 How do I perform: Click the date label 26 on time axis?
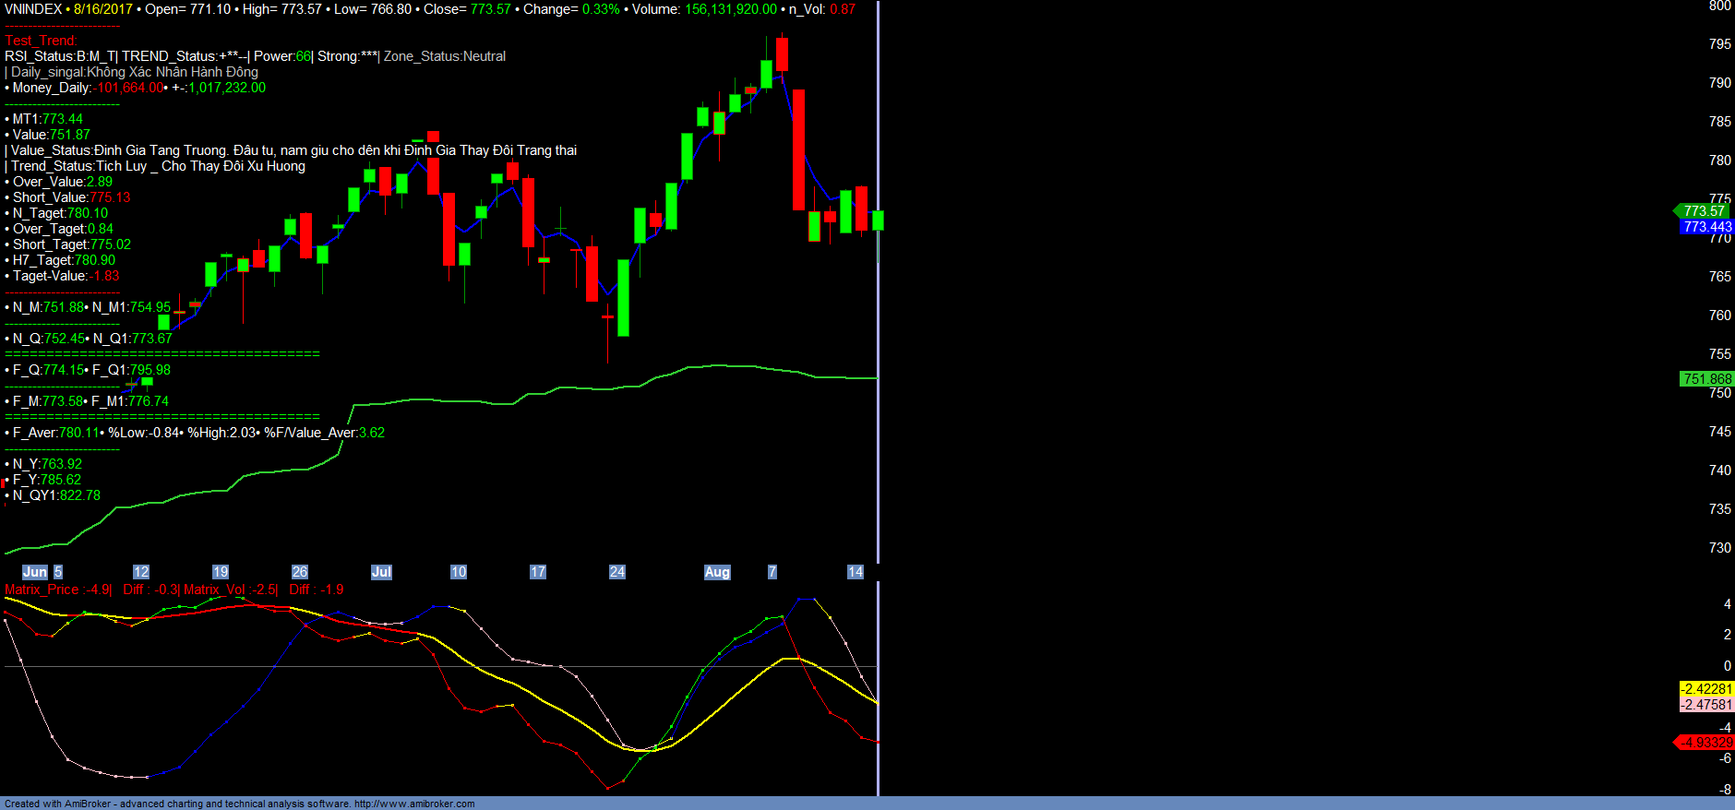pos(300,572)
